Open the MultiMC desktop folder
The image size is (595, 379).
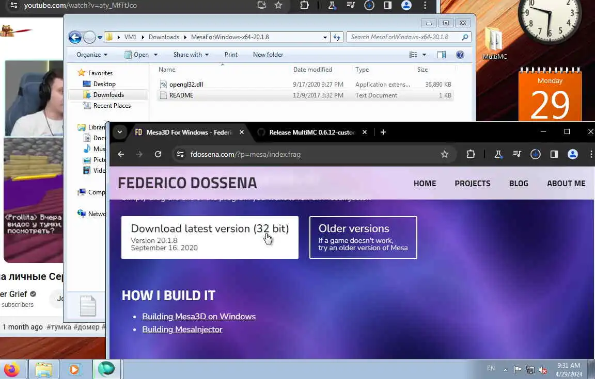click(494, 44)
